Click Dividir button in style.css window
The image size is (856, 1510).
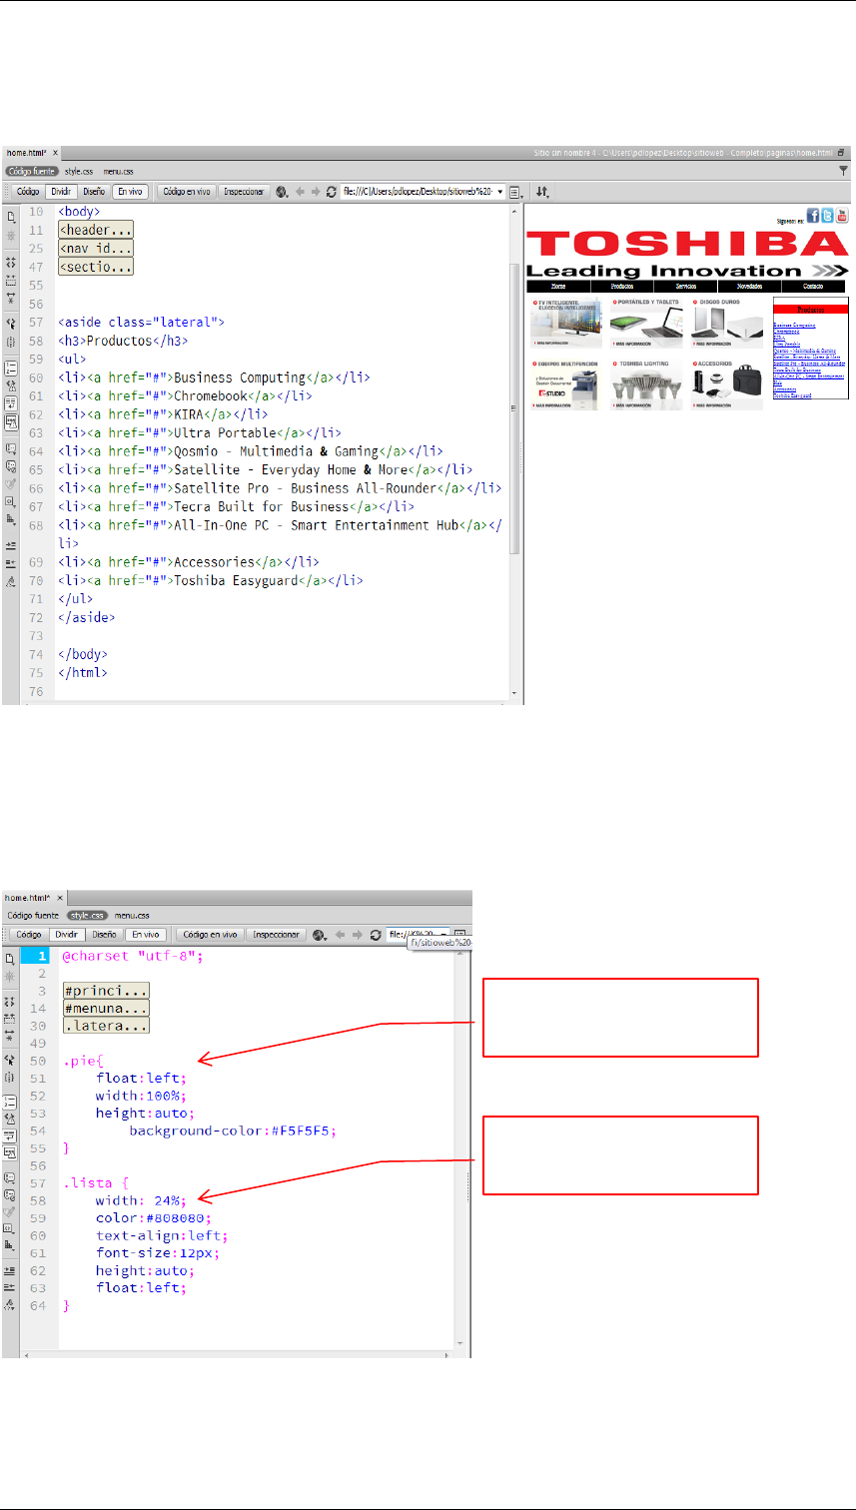69,935
